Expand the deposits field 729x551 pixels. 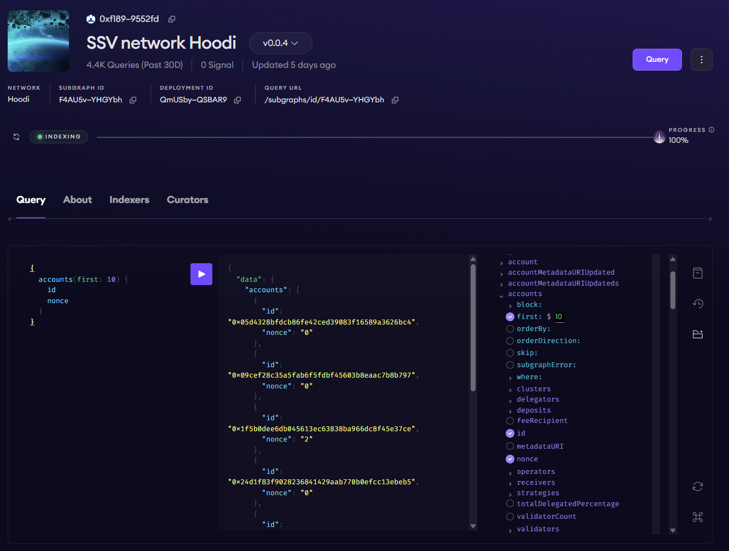[x=511, y=411]
